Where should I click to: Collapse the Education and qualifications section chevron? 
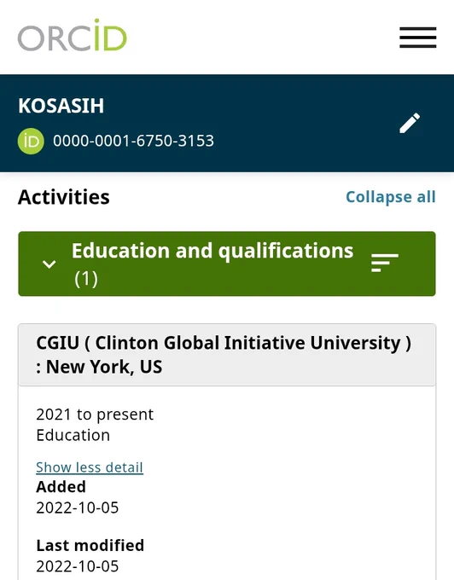coord(49,264)
